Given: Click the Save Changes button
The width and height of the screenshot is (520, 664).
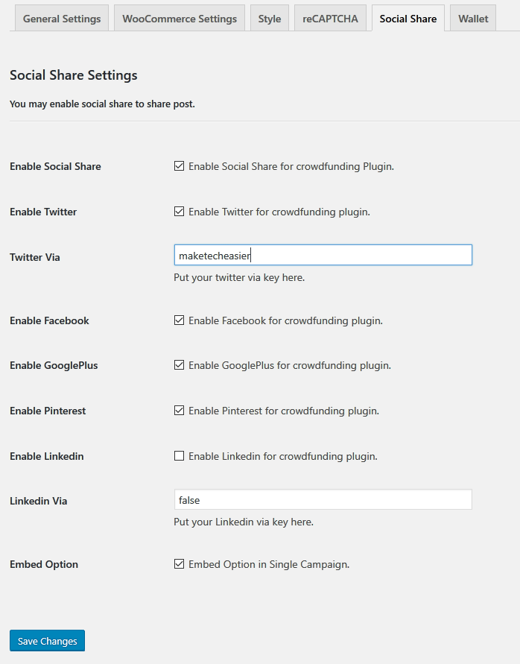Looking at the screenshot, I should point(47,640).
